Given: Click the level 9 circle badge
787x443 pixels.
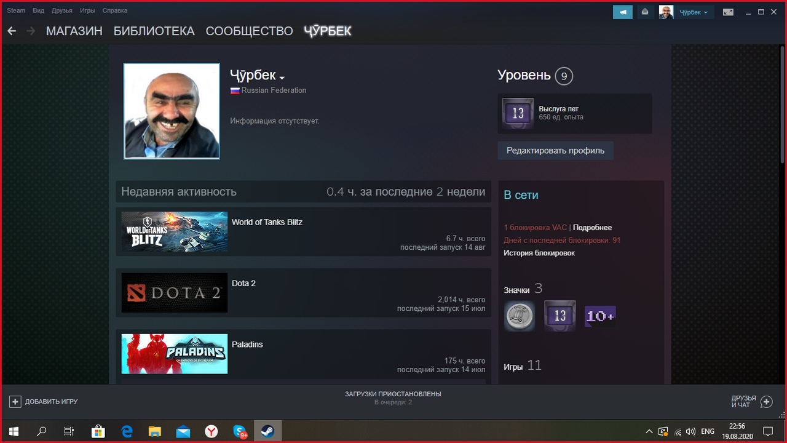Looking at the screenshot, I should coord(563,76).
